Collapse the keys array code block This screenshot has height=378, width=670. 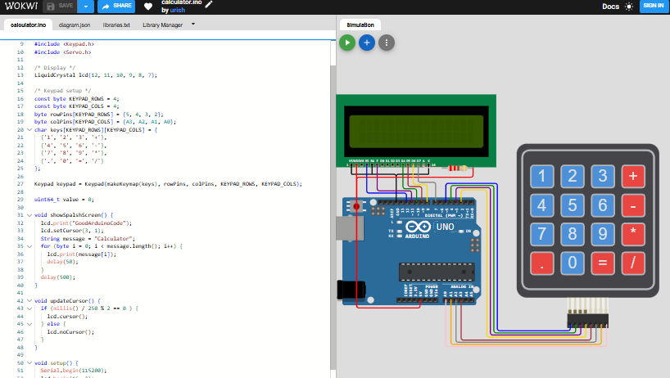click(x=29, y=129)
